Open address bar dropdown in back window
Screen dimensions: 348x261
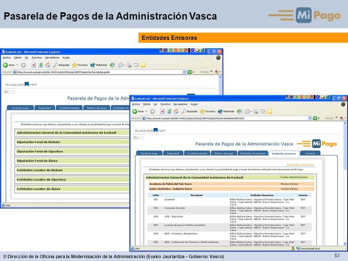pos(184,72)
